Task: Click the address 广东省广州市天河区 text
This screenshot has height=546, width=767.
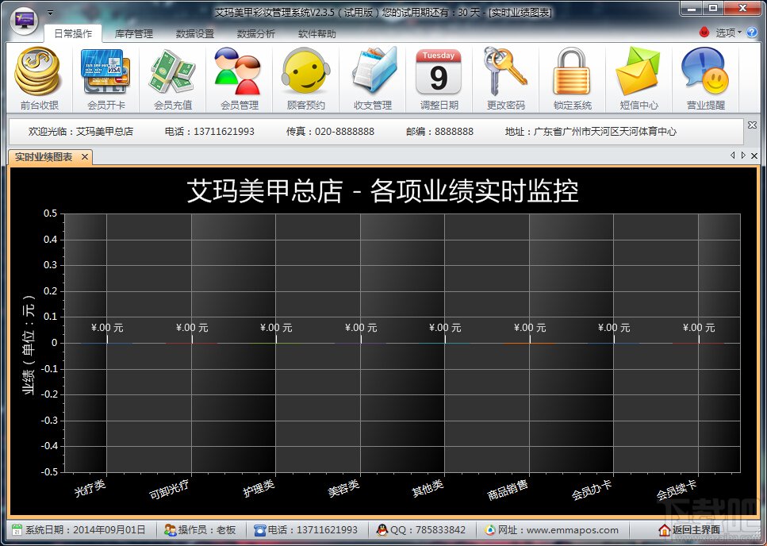Action: (x=591, y=131)
